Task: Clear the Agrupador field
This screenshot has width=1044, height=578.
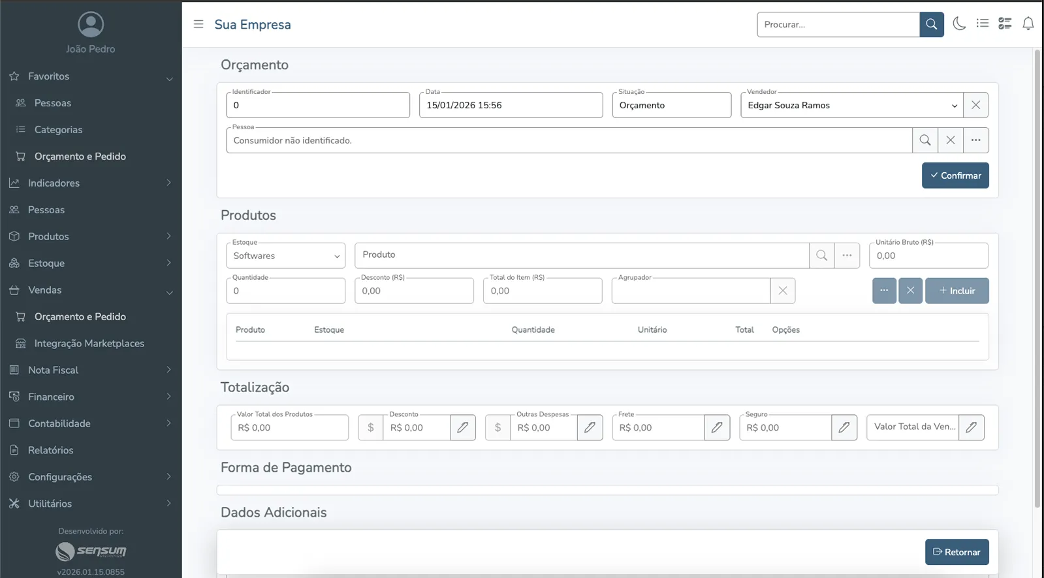Action: tap(782, 291)
